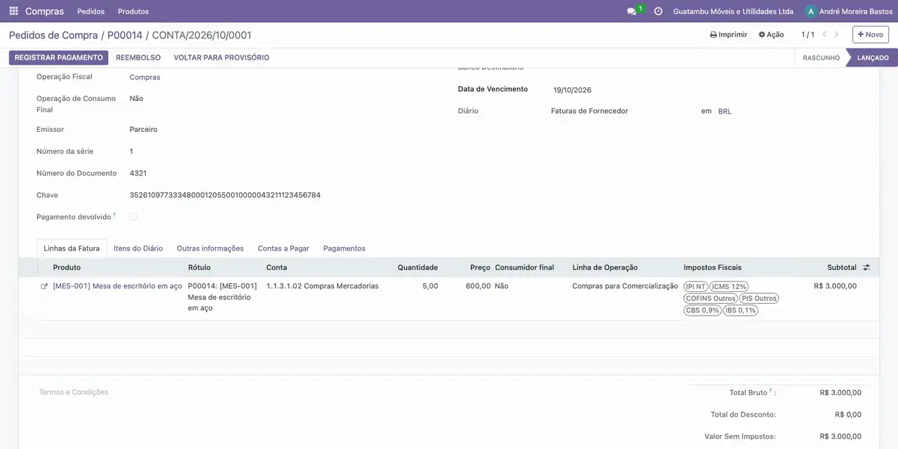Click the IBS 0,1% tax tag
The image size is (898, 449).
click(740, 310)
